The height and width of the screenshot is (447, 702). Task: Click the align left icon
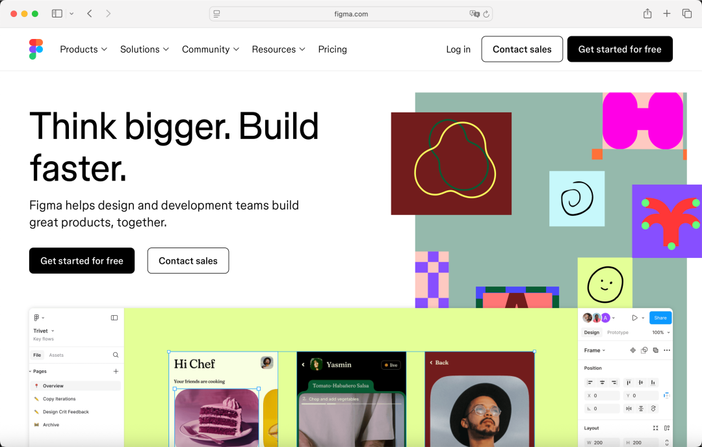click(590, 382)
